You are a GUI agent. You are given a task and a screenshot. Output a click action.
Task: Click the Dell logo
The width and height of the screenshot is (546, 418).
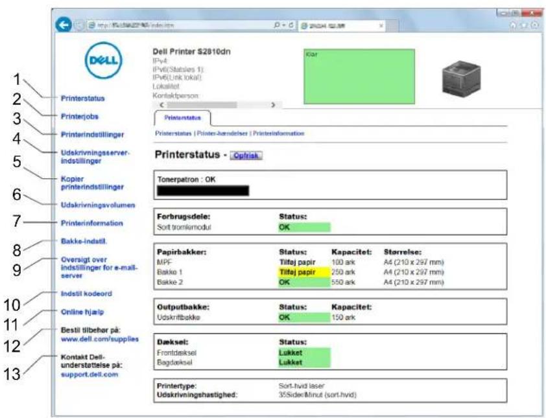[x=103, y=60]
